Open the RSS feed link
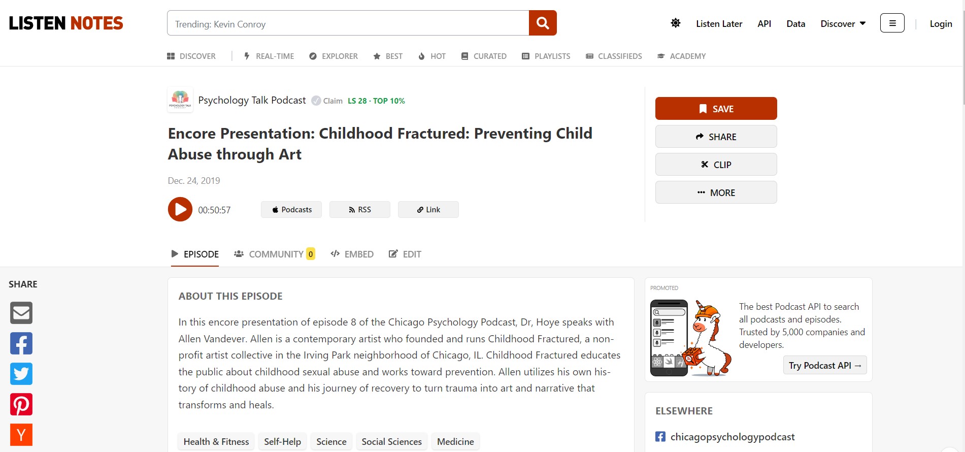Screen dimensions: 965x452 coord(359,210)
